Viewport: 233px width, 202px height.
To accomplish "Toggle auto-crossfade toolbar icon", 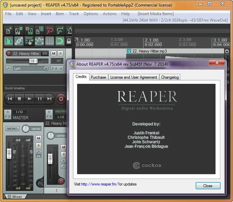I will (9, 41).
